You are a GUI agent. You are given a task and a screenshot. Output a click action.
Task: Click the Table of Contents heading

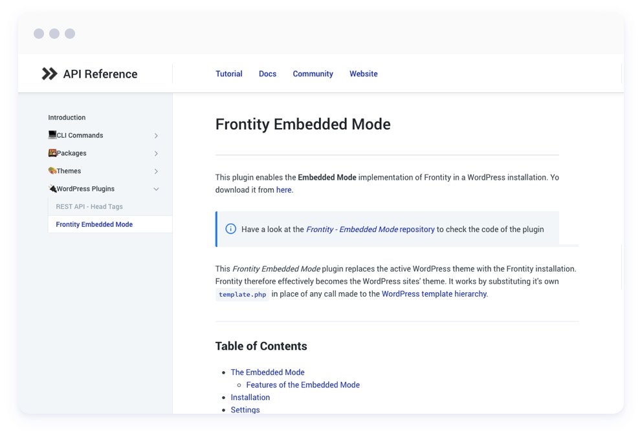(x=261, y=346)
